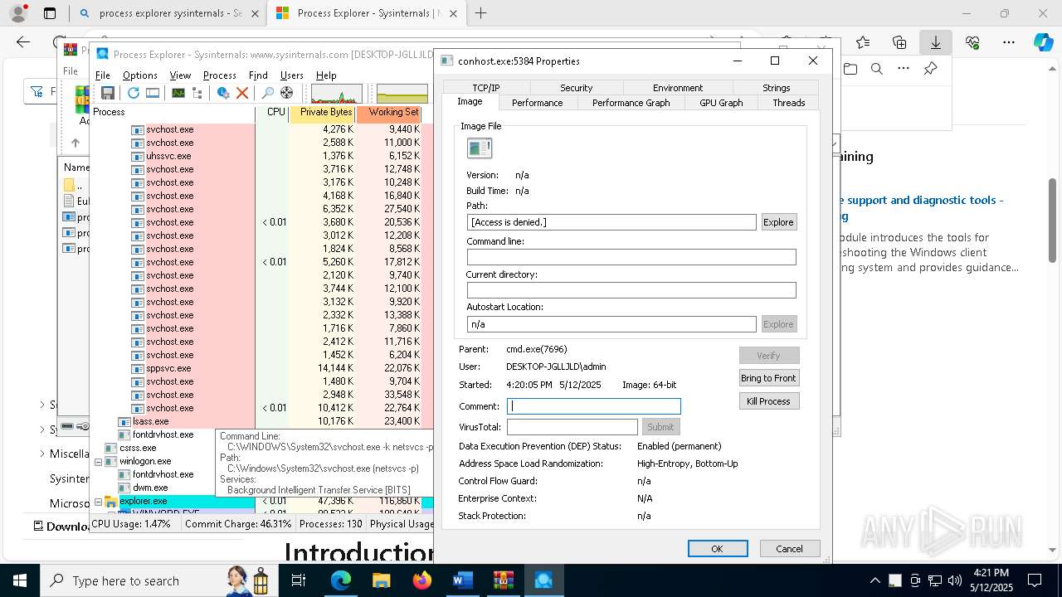Open the View menu
This screenshot has width=1062, height=597.
(x=180, y=75)
